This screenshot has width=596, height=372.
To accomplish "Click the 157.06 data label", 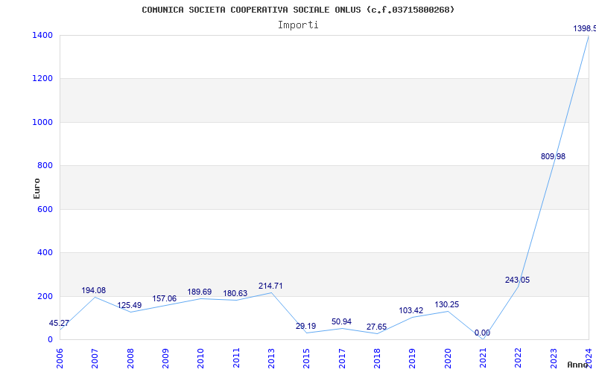I will pyautogui.click(x=164, y=299).
